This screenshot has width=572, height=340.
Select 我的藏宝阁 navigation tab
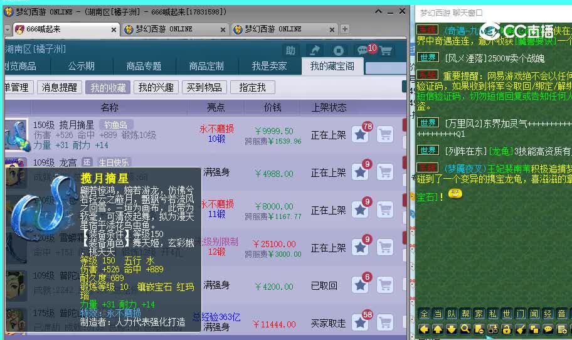tap(332, 66)
